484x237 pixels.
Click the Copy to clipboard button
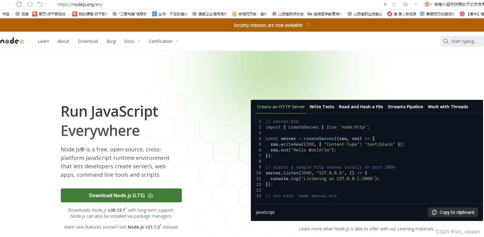tap(453, 212)
